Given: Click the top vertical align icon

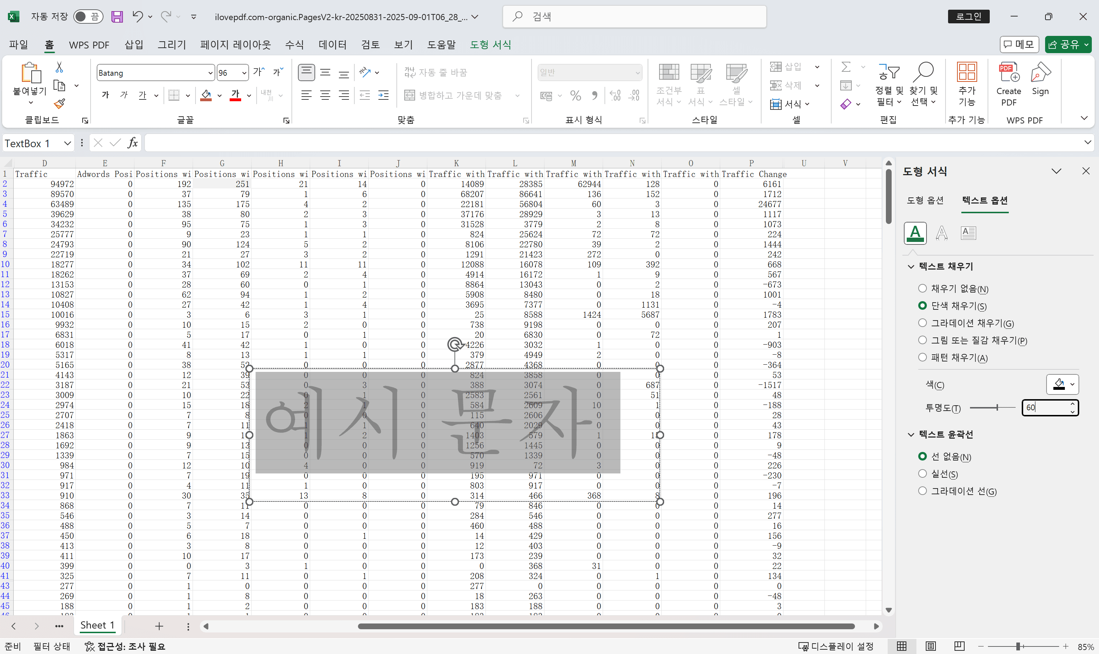Looking at the screenshot, I should coord(306,72).
